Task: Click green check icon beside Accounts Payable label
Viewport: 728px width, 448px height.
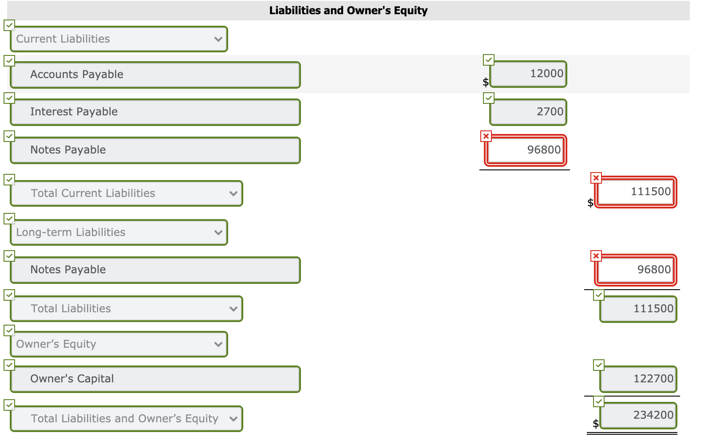Action: click(x=9, y=60)
